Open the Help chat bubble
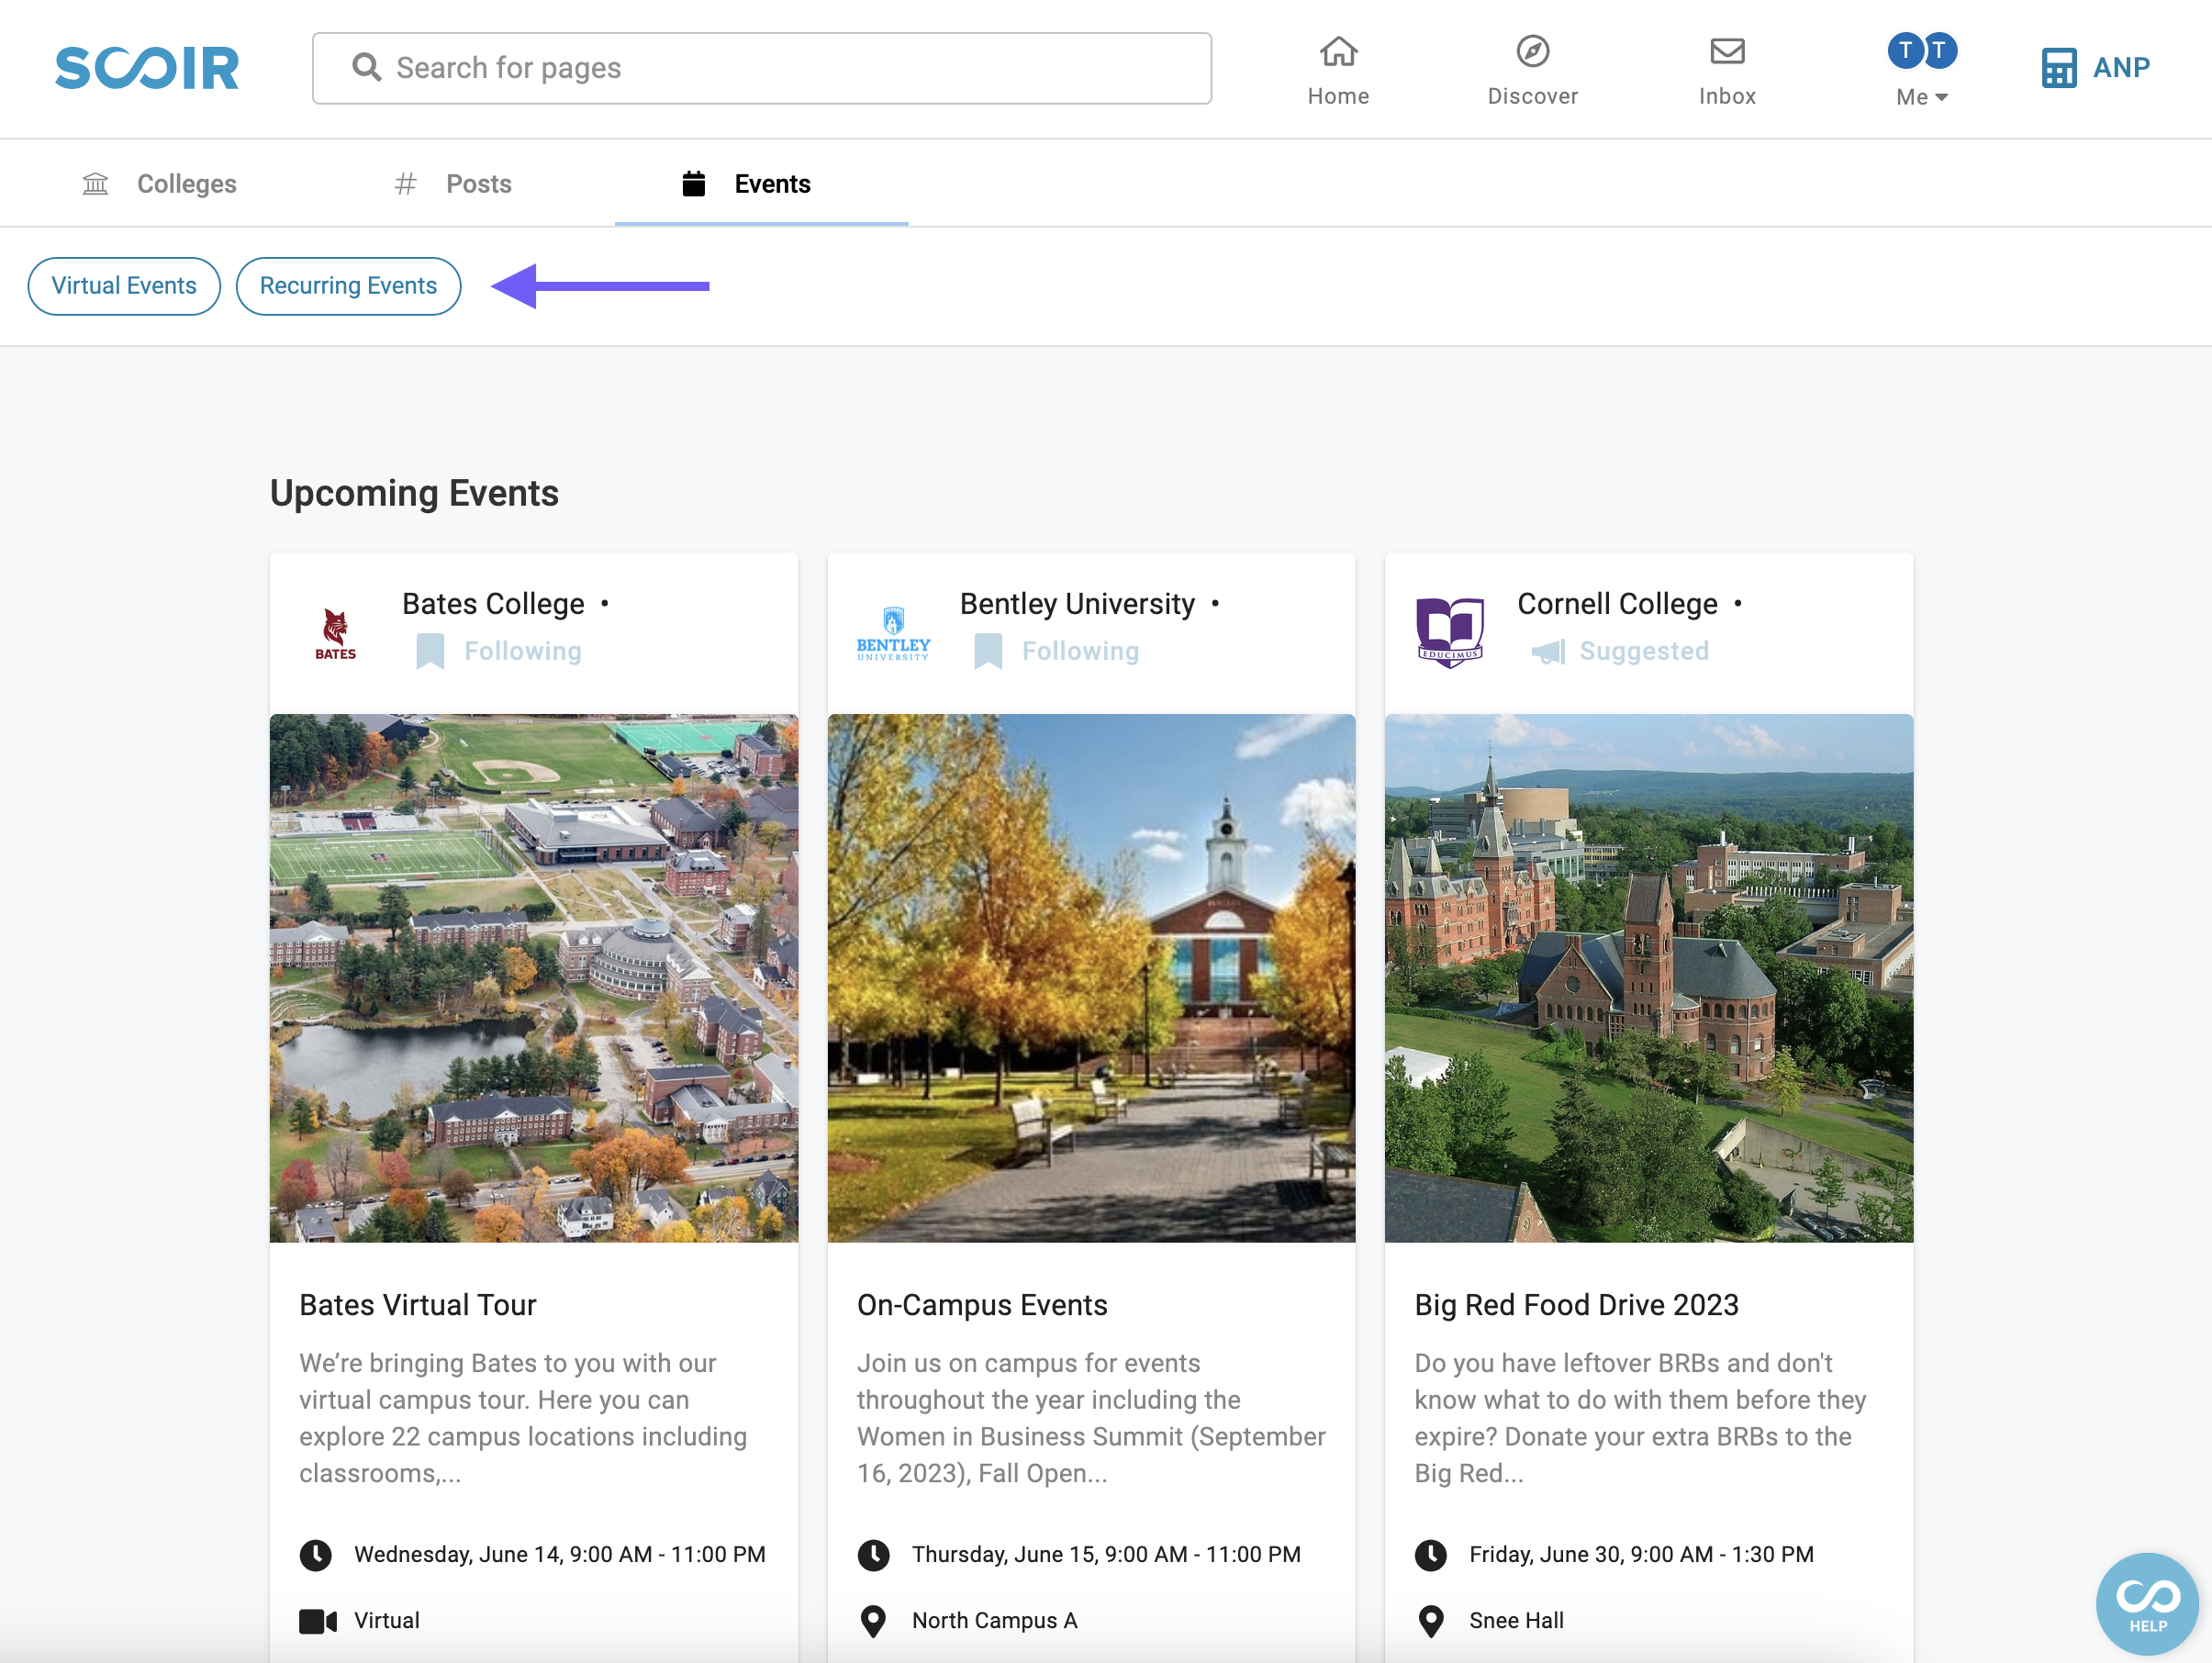2212x1663 pixels. click(x=2146, y=1603)
